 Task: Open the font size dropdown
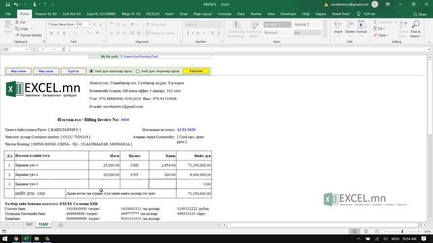pyautogui.click(x=89, y=24)
